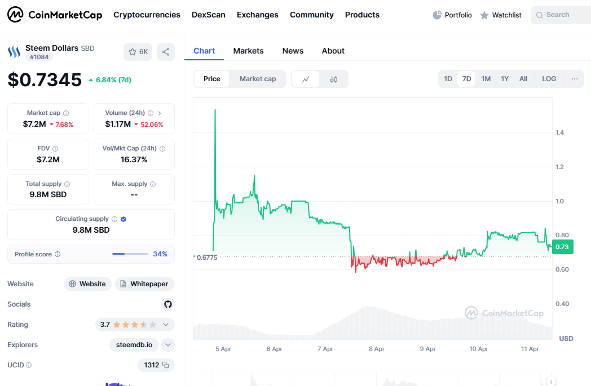Click the 34% profile score value
The width and height of the screenshot is (591, 386).
(160, 254)
